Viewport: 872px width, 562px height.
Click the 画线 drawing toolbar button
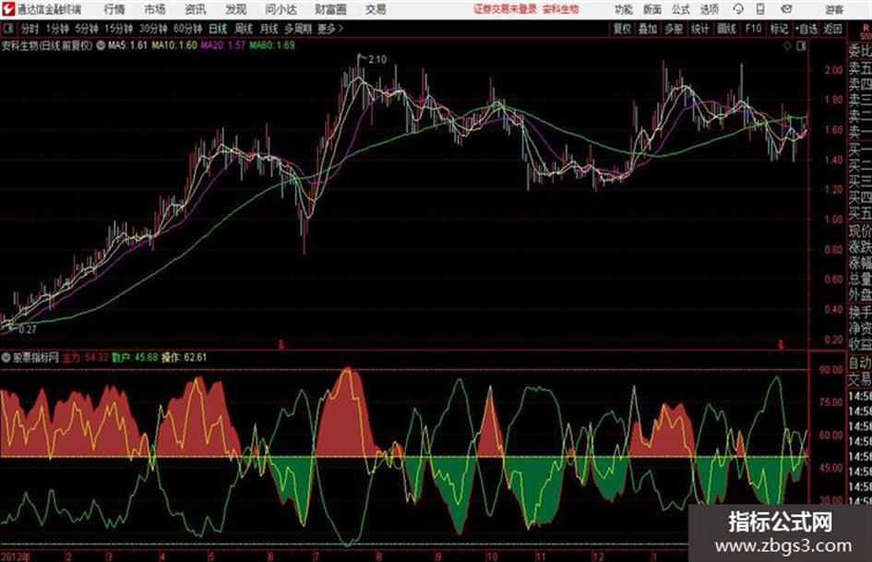[726, 29]
